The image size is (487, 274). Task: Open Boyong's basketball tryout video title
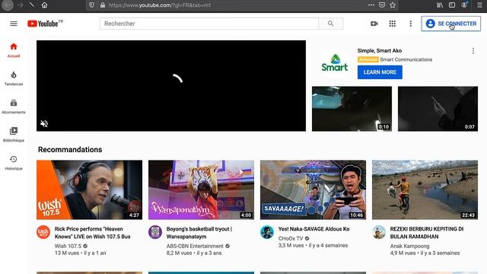coord(199,233)
